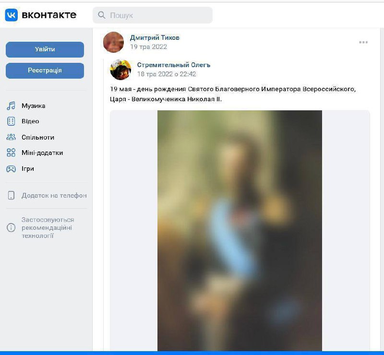The width and height of the screenshot is (384, 355).
Task: Open the Спільноти communities icon
Action: point(11,137)
